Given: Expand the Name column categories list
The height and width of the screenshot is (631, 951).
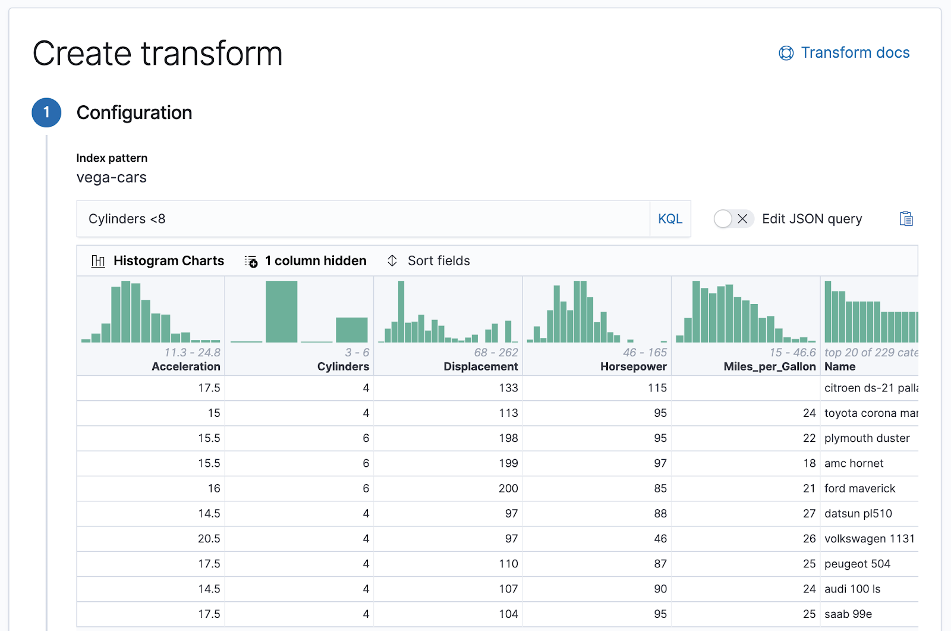Looking at the screenshot, I should 870,352.
